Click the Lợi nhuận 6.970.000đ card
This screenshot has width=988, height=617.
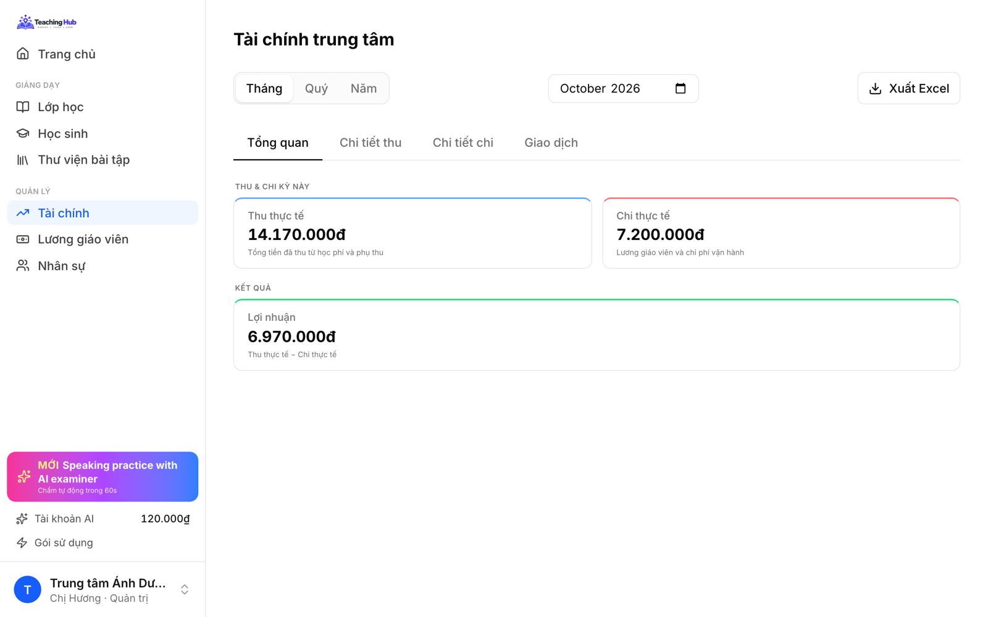[x=597, y=335]
